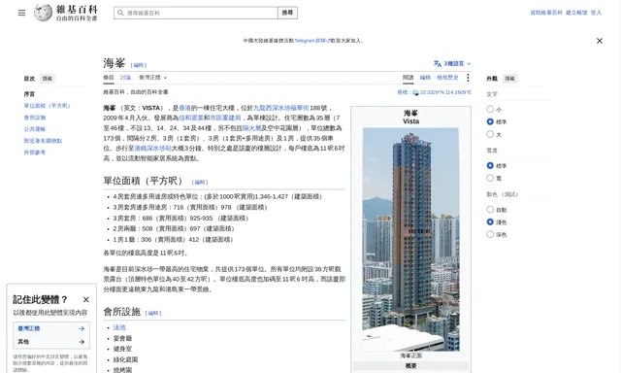Open the 建立帳號 create account link
The height and width of the screenshot is (373, 621).
tap(576, 13)
